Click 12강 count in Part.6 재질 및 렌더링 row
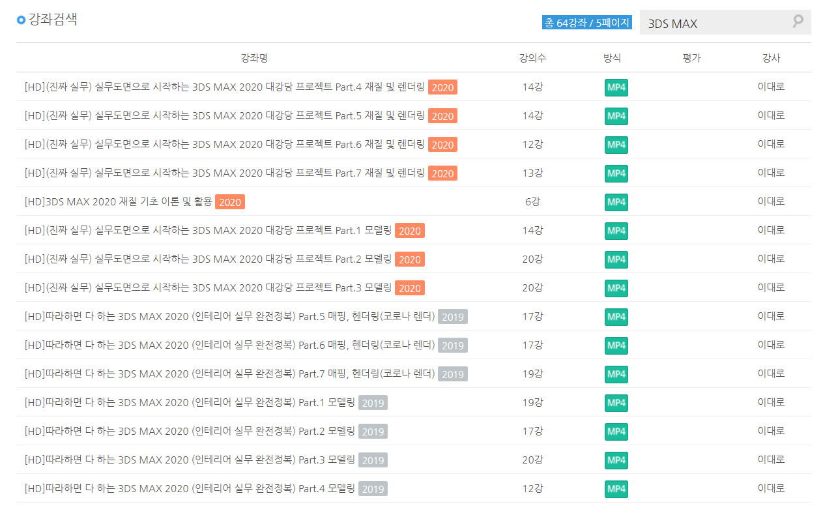 pos(532,144)
